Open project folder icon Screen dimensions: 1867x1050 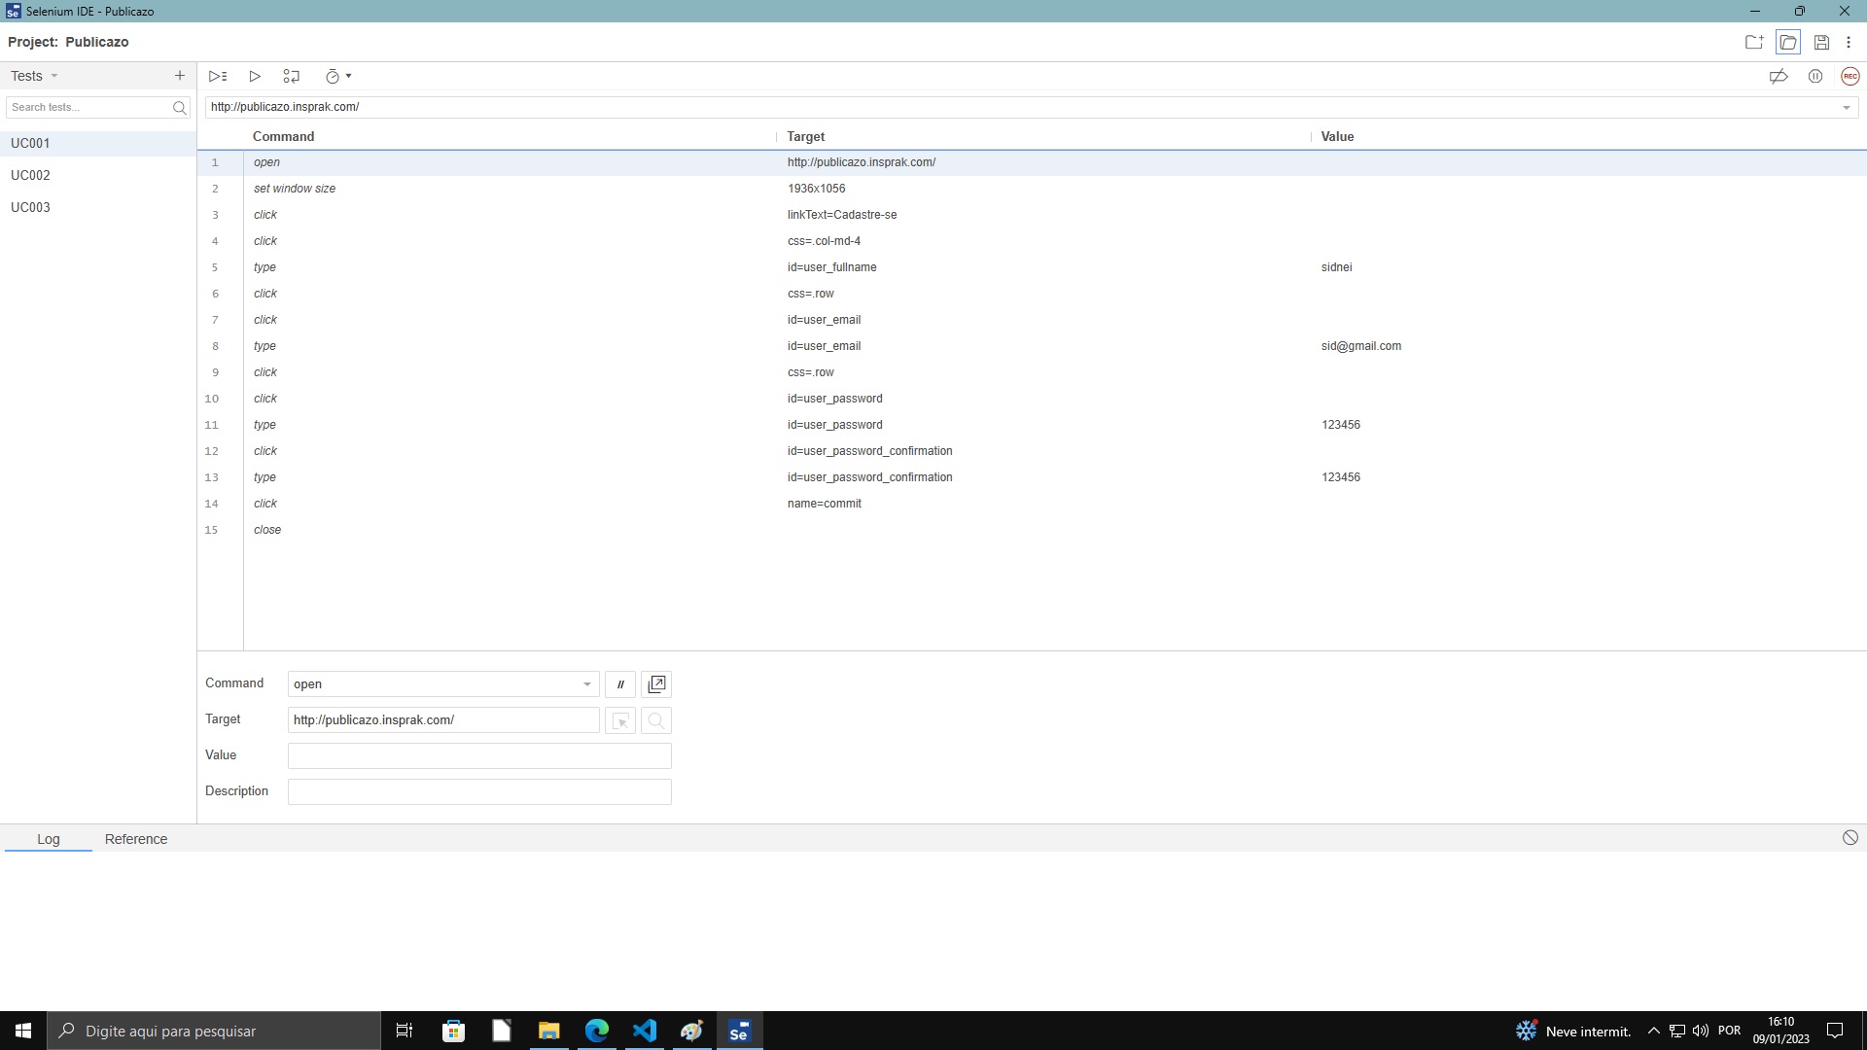[1788, 42]
